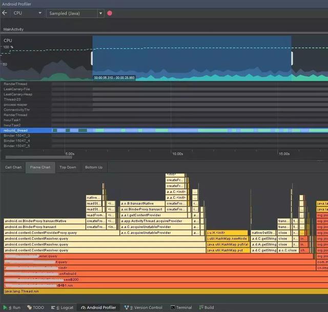Open the Terminal tool window
Image resolution: width=328 pixels, height=312 pixels.
coord(181,307)
